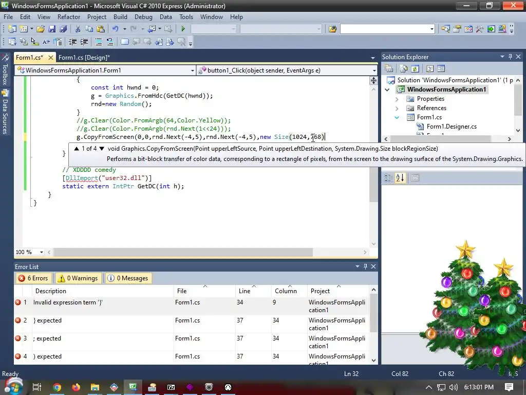Screen dimensions: 526x395
Task: Collapse the Form1.cs node in Solution Explorer
Action: [397, 117]
